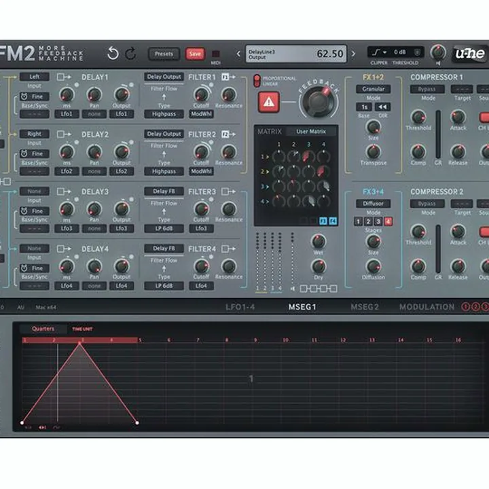Screen dimensions: 489x489
Task: Click the MSEG peak envelope point
Action: (79, 343)
